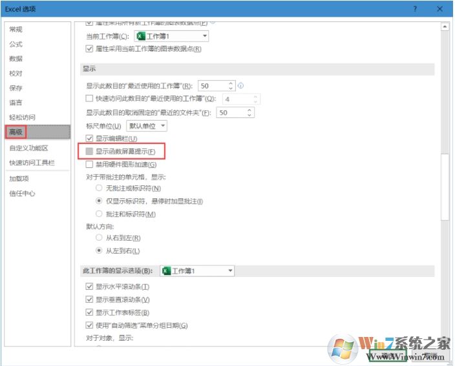Select the 高级 category
455x366 pixels.
tap(37, 132)
